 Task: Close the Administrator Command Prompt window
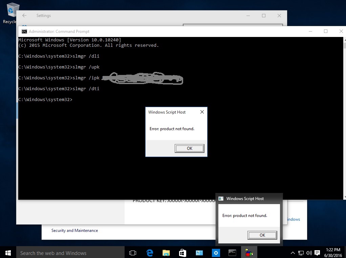341,32
